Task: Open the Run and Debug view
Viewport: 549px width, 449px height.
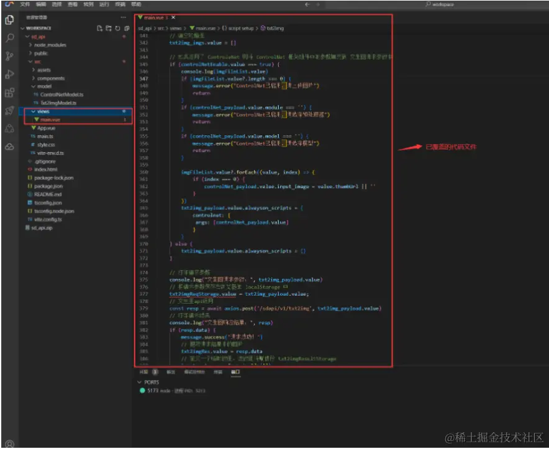Action: pos(9,75)
